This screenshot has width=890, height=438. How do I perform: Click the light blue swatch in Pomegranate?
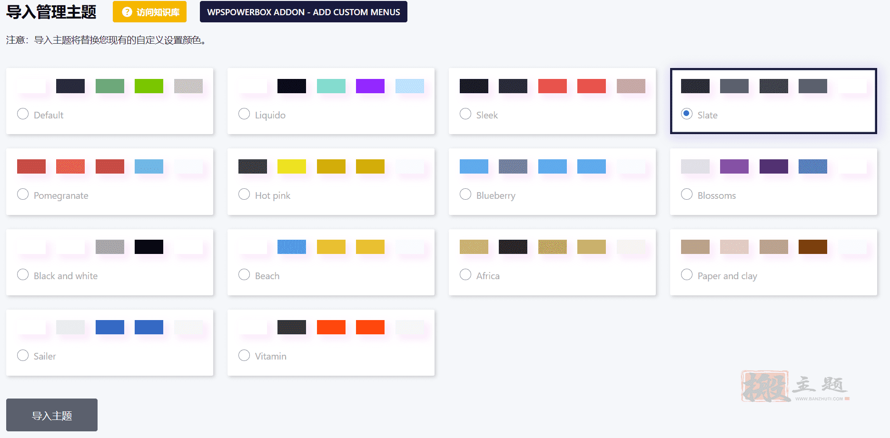point(149,166)
